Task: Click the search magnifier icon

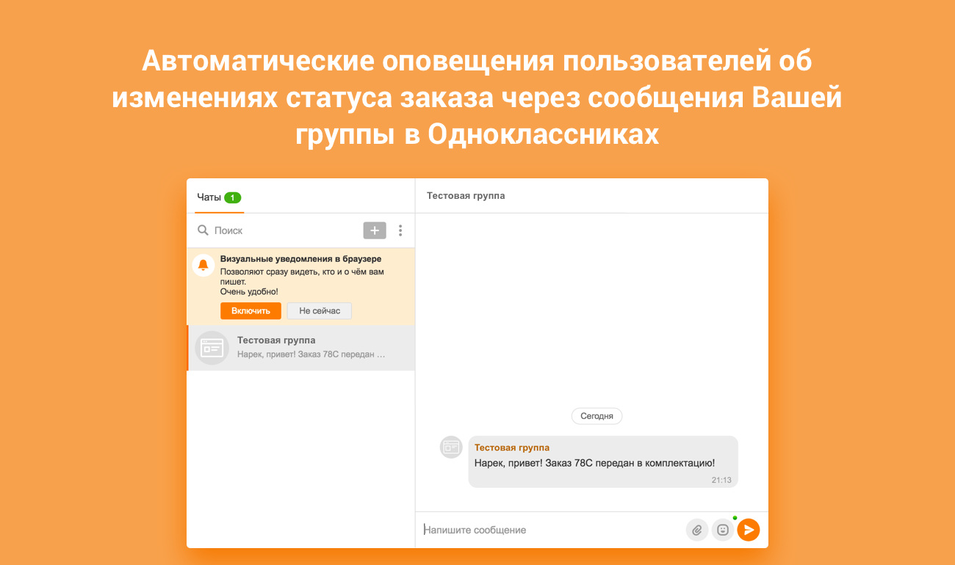Action: (203, 230)
